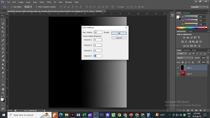Enable Show Transform Controls checkbox
210x118 pixels.
coord(36,7)
